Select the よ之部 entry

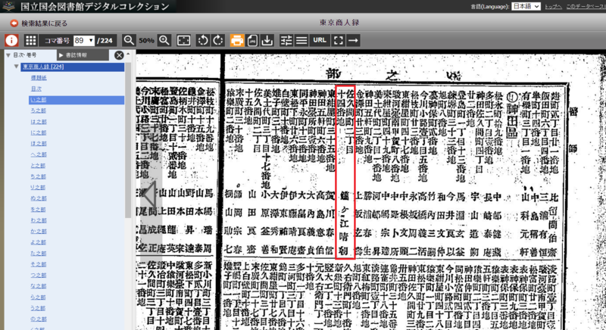click(x=39, y=242)
